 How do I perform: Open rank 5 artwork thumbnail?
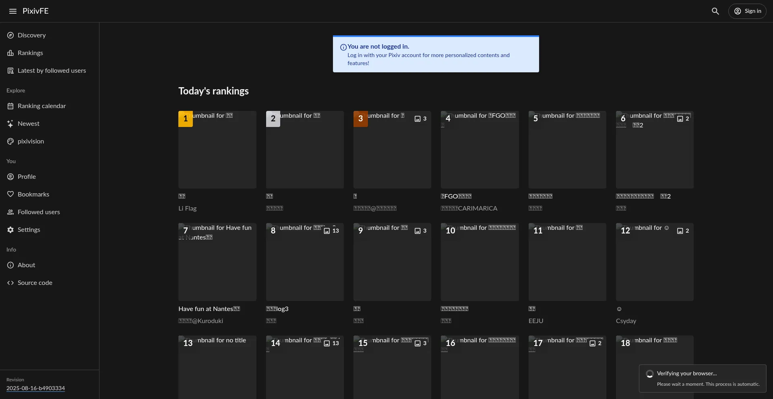pyautogui.click(x=567, y=149)
